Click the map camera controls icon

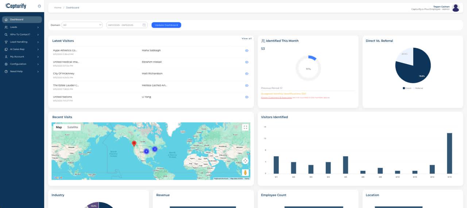(x=245, y=161)
